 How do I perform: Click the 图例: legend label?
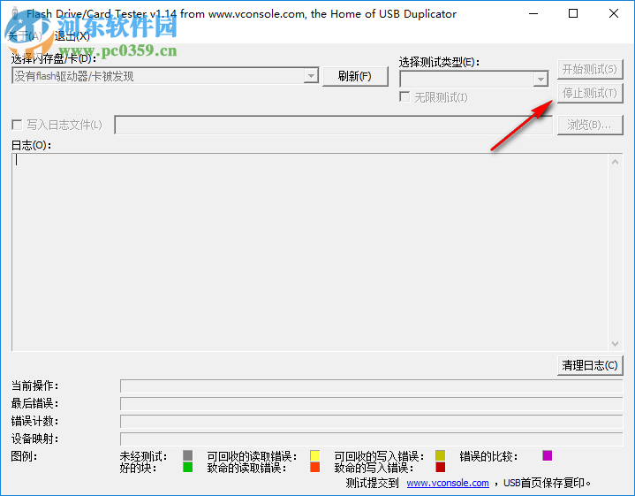coord(24,456)
